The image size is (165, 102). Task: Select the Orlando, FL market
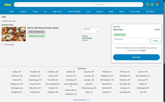tap(107, 92)
